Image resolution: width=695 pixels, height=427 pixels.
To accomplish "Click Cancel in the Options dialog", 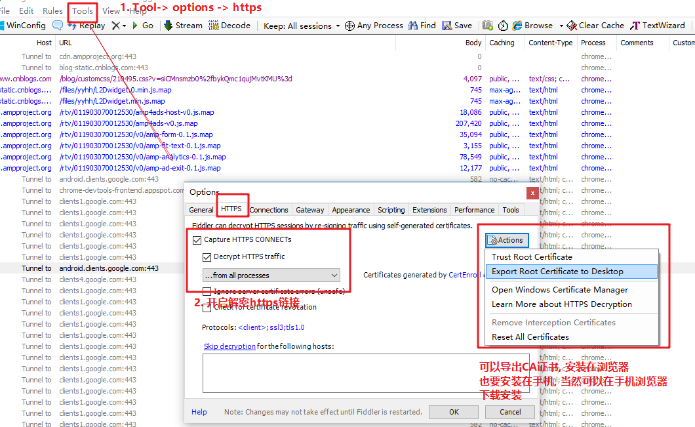I will [510, 412].
